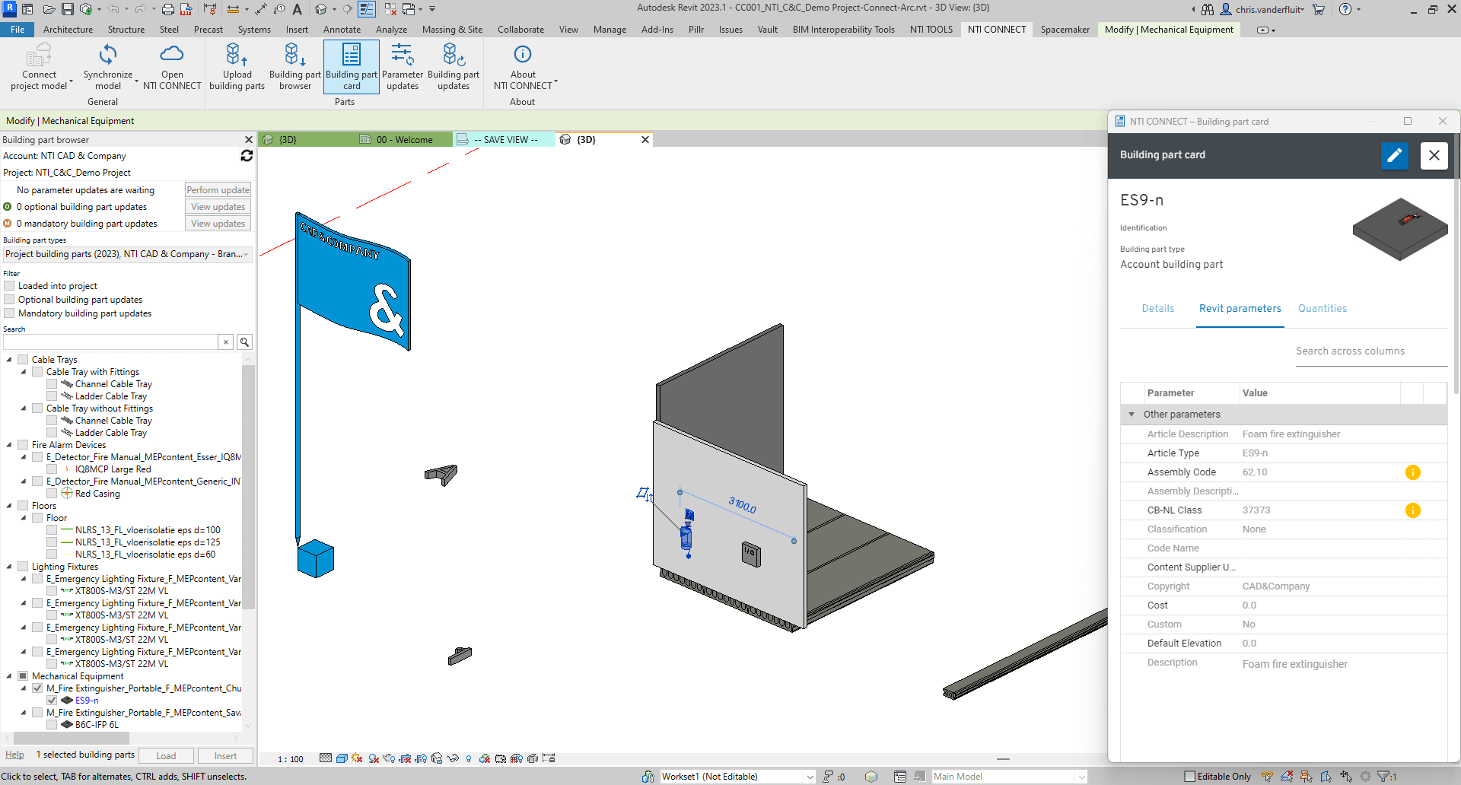Check Loaded into project filter
The height and width of the screenshot is (785, 1461).
10,286
